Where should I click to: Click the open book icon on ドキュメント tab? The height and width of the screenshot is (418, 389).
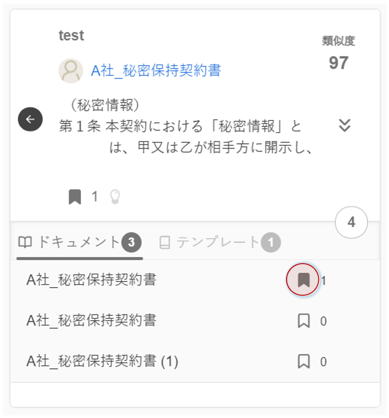point(25,242)
